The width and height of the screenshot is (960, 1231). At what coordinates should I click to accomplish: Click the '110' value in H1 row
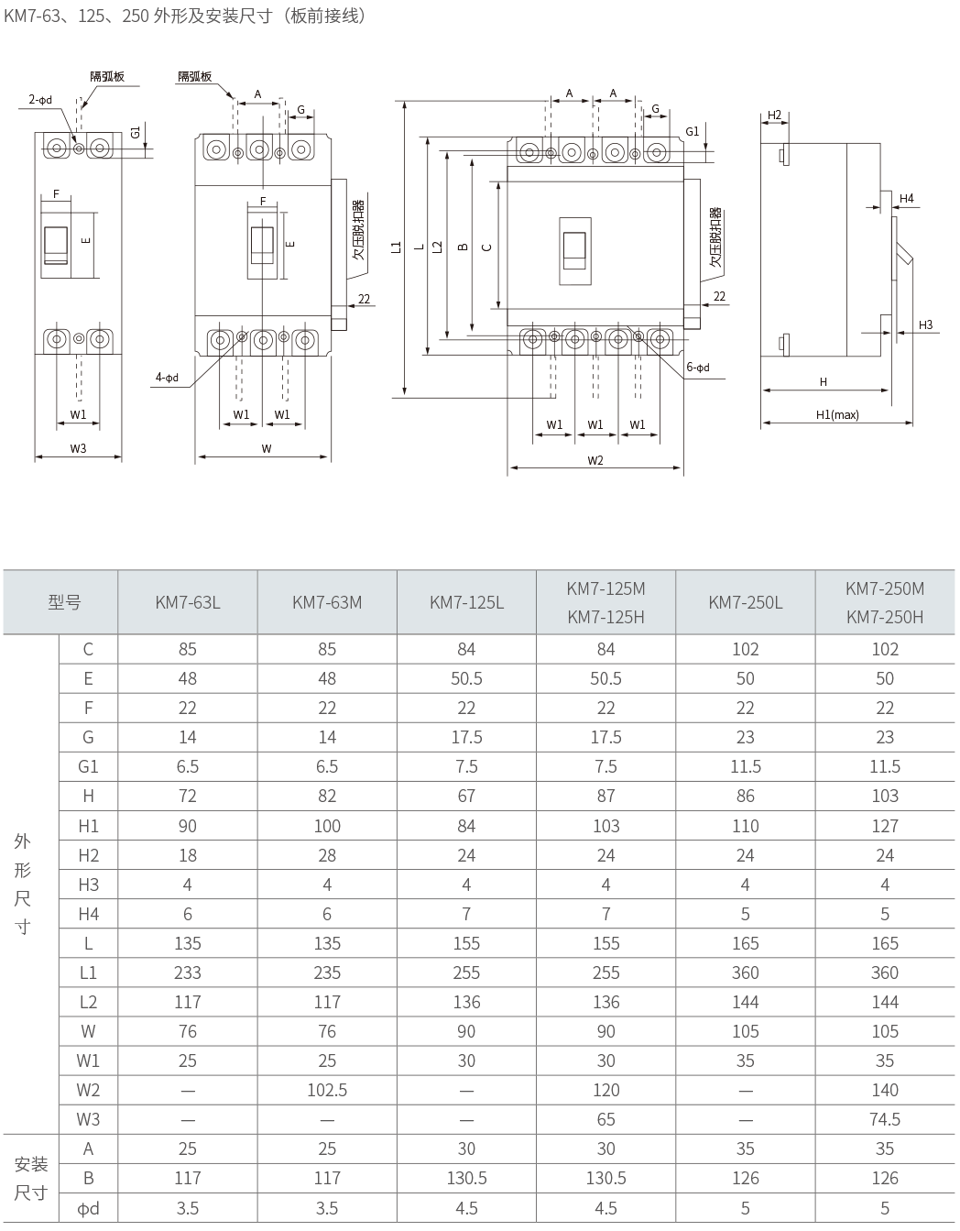point(746,826)
